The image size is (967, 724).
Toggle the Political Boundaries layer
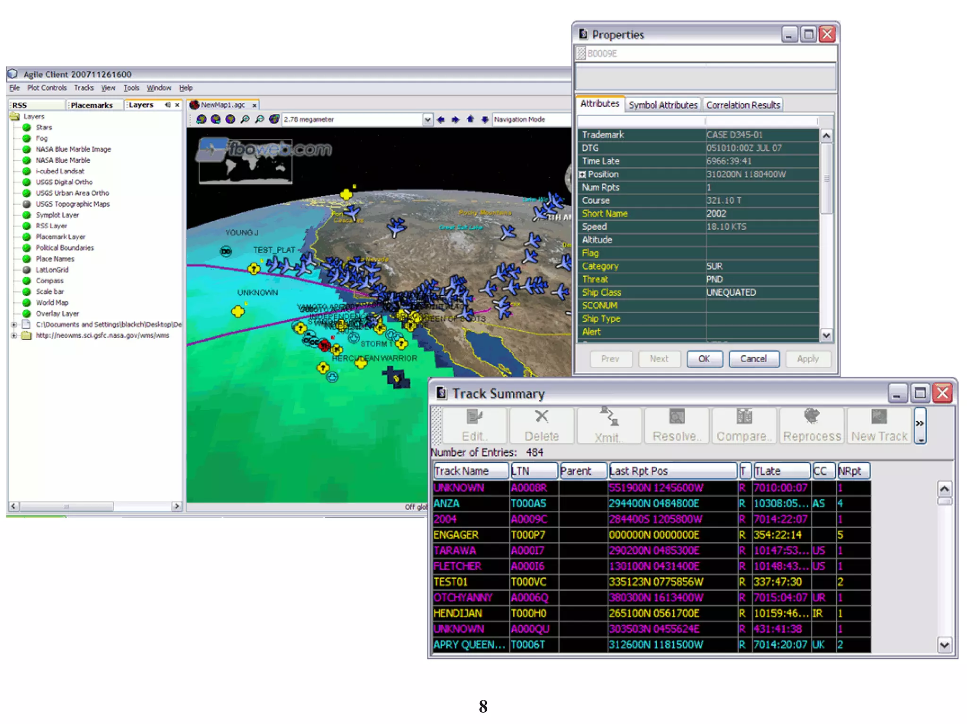click(x=27, y=248)
